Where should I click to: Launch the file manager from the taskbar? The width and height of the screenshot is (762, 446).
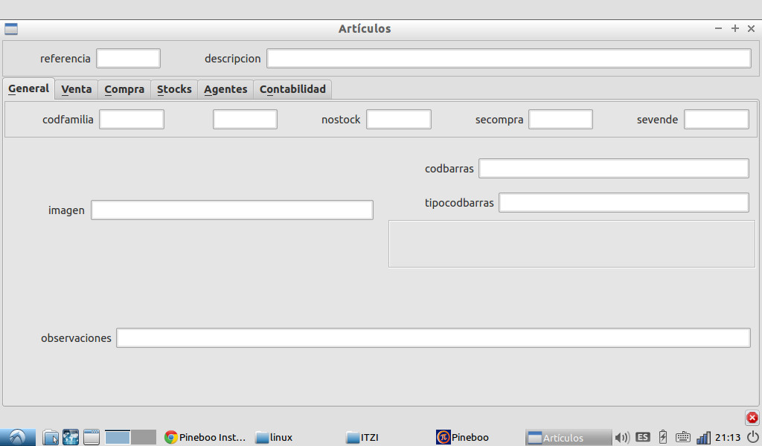point(51,437)
